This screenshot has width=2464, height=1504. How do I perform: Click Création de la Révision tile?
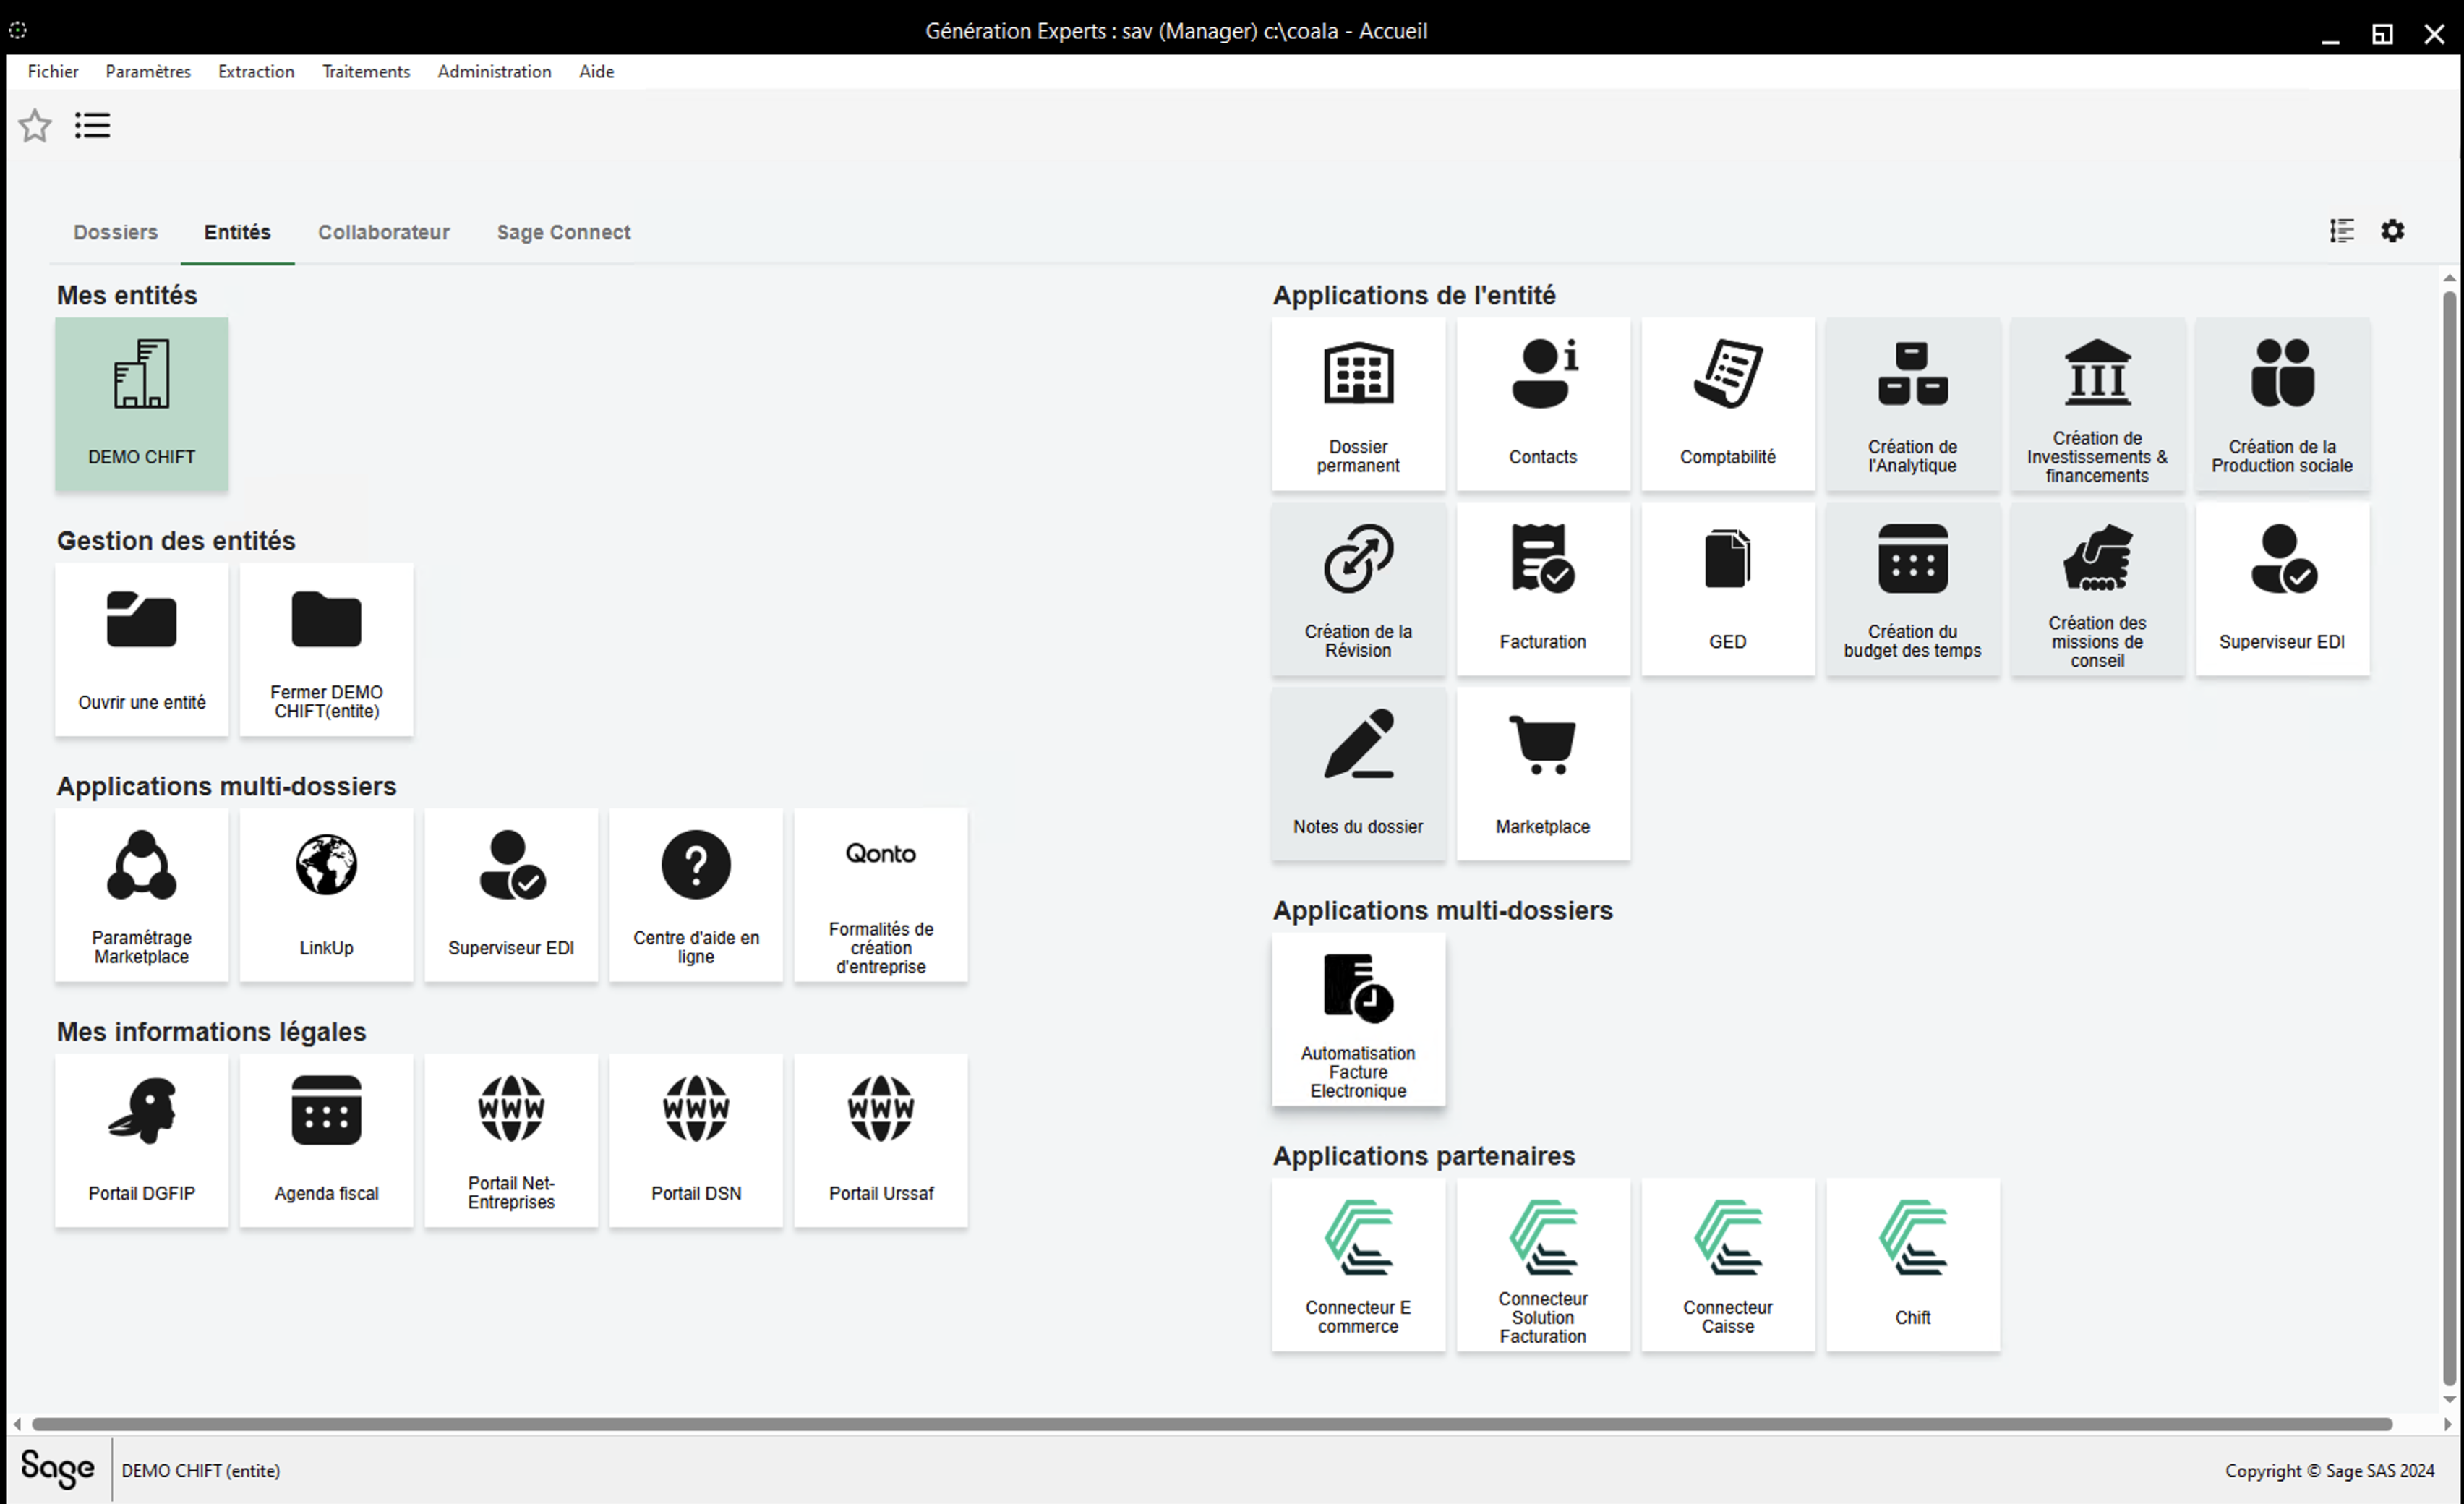(1358, 589)
